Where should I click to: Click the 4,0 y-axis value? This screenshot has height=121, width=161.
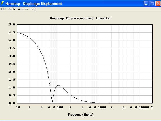coord(12,40)
